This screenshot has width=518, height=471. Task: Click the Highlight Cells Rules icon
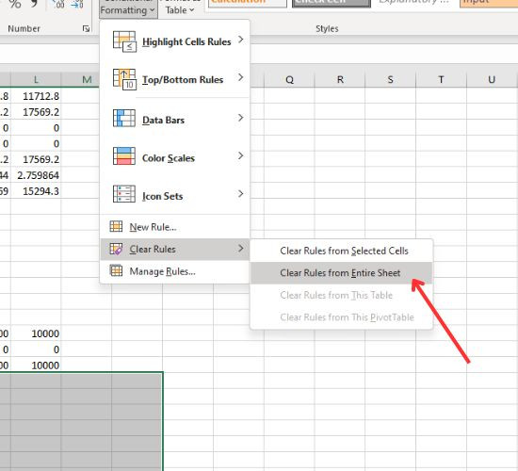(x=124, y=41)
